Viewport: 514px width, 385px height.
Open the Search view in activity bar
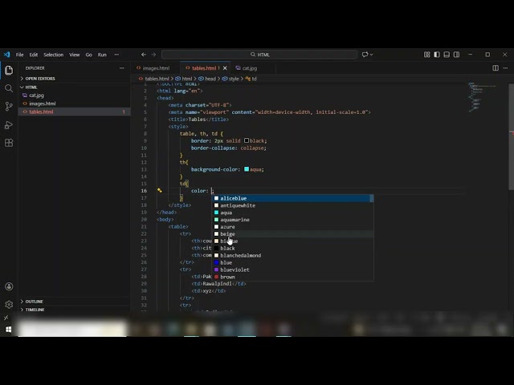[9, 88]
